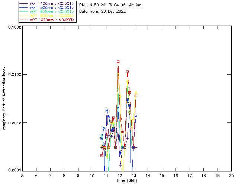This screenshot has width=238, height=190.
Task: Click the AOT 400nm legend entry
Action: tap(47, 3)
